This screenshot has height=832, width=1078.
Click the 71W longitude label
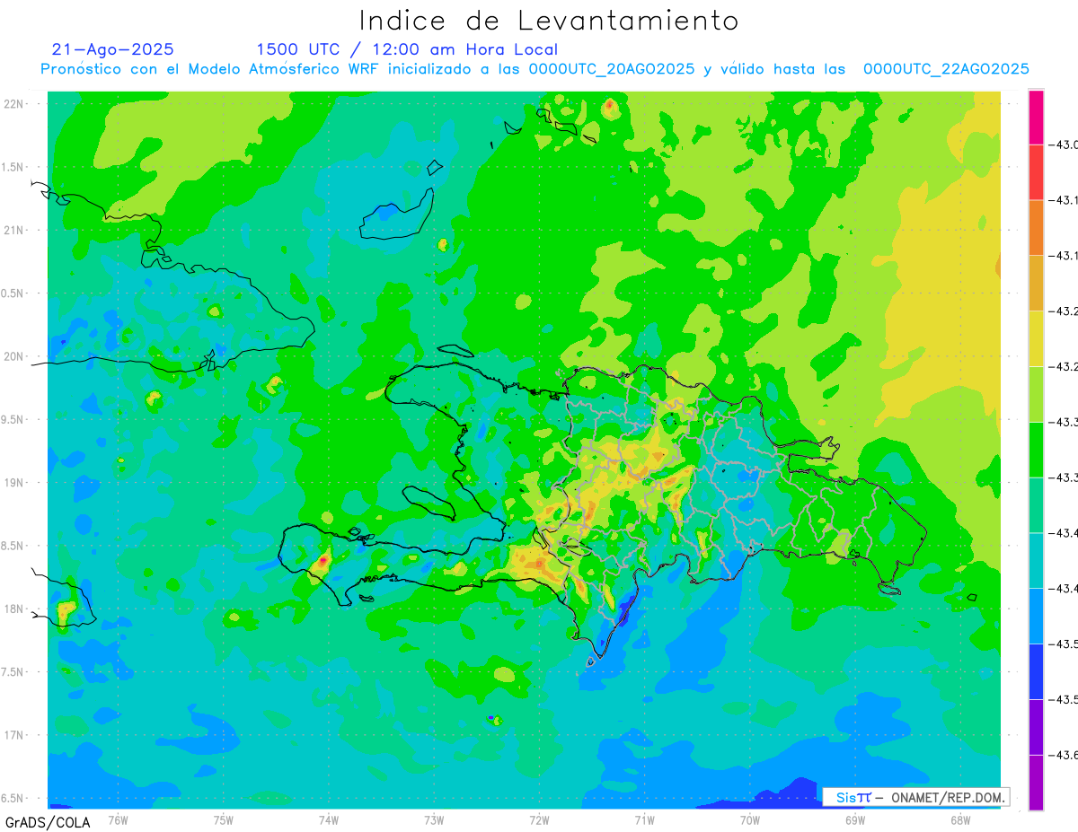(644, 819)
